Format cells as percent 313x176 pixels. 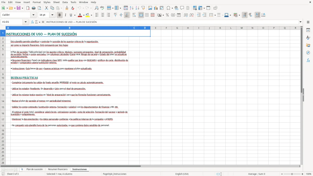tap(167, 15)
